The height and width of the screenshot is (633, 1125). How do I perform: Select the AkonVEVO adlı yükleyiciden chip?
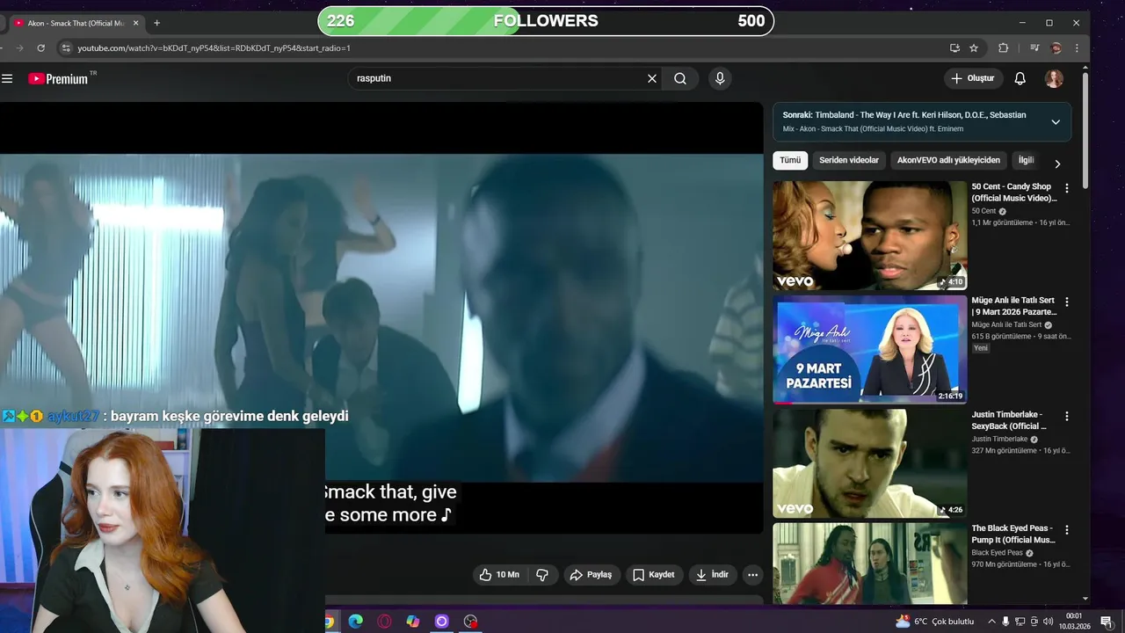(948, 161)
